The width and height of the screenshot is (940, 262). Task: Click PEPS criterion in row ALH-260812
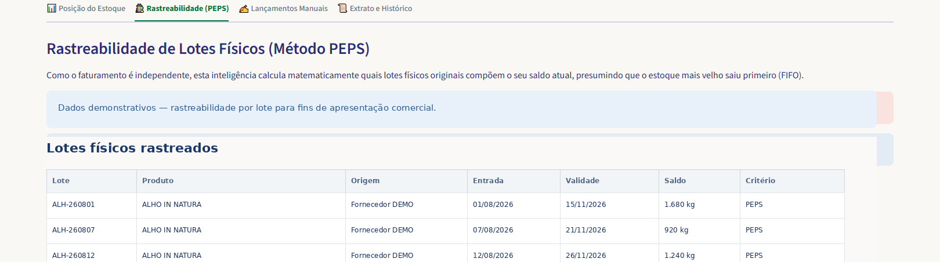click(754, 256)
